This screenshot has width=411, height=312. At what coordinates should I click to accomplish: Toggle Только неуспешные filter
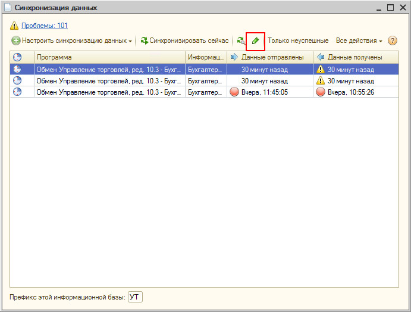(x=298, y=40)
